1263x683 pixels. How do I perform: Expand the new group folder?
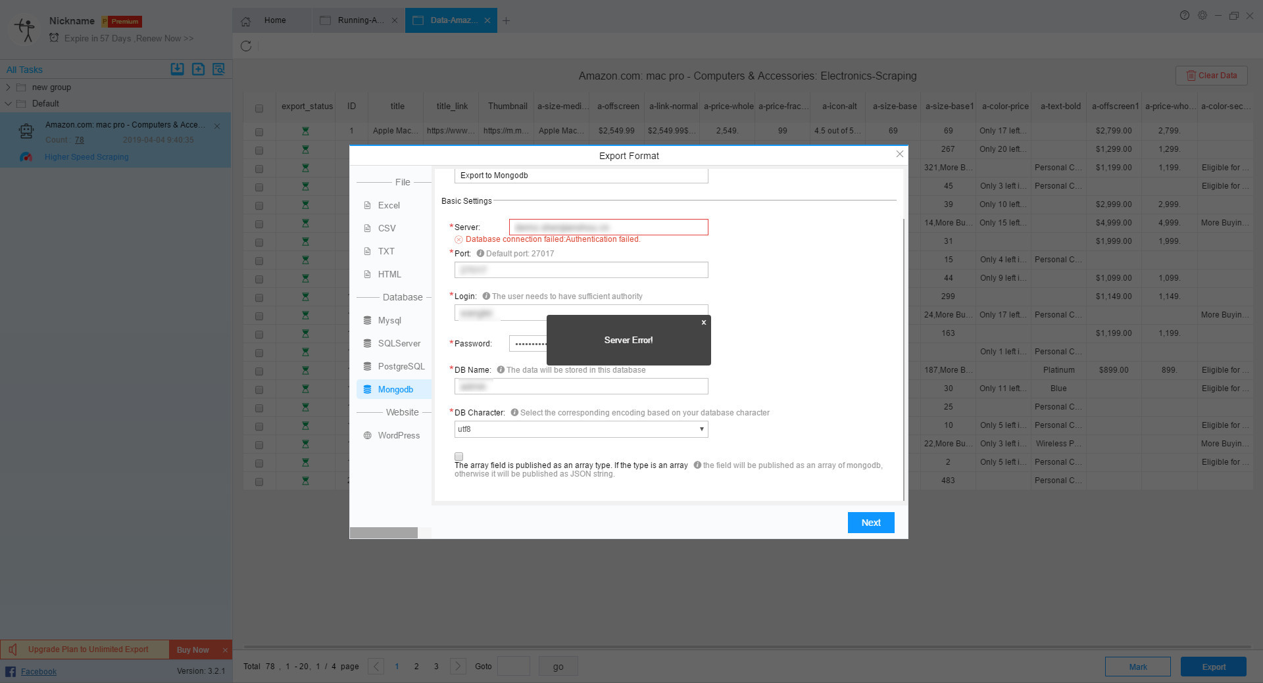[8, 87]
